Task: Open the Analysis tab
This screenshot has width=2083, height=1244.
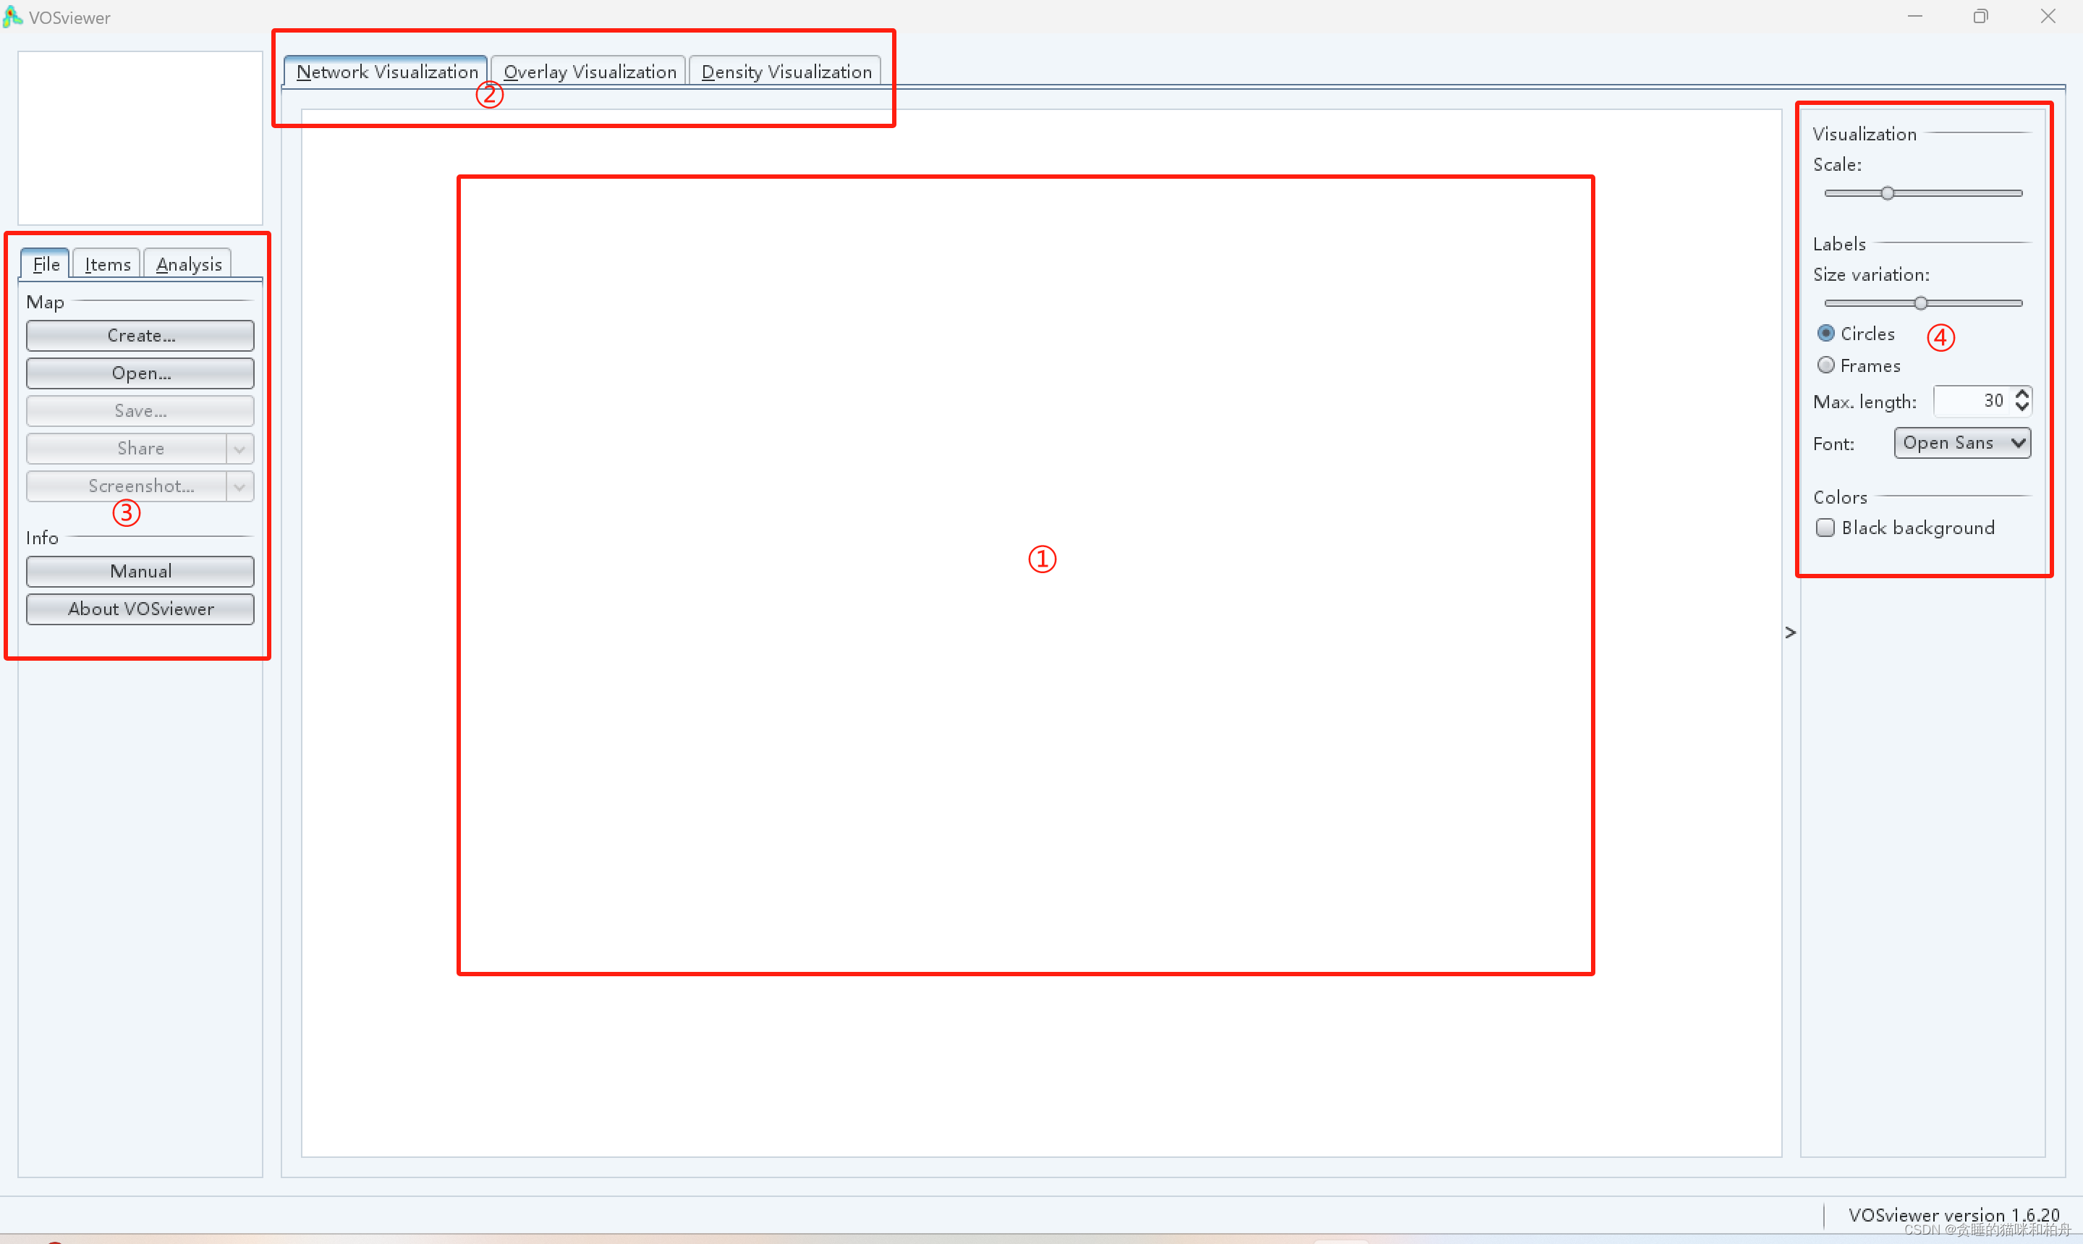Action: (x=189, y=265)
